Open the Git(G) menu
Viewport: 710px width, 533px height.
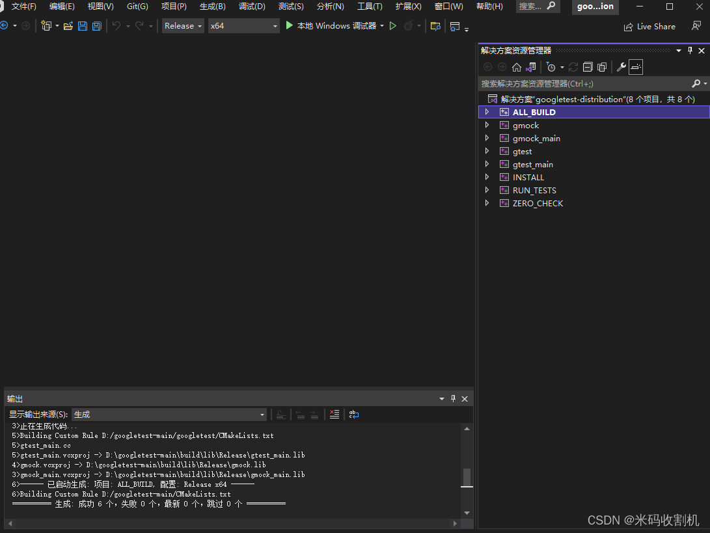pos(137,7)
